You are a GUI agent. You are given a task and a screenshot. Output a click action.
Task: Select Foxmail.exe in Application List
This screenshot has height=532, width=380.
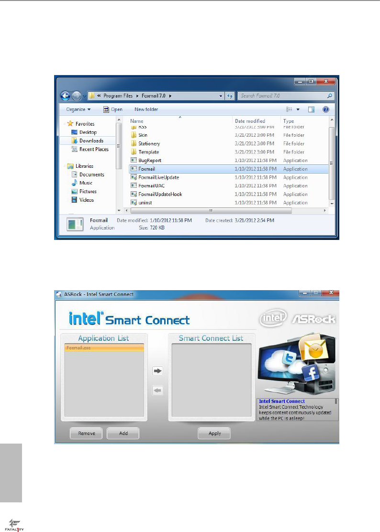pos(104,348)
